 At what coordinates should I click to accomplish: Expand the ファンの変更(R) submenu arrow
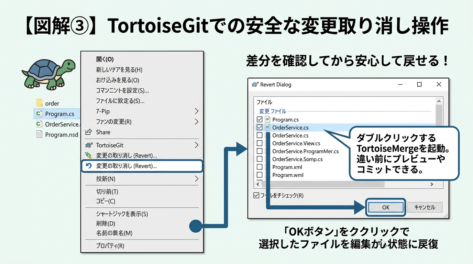point(197,122)
